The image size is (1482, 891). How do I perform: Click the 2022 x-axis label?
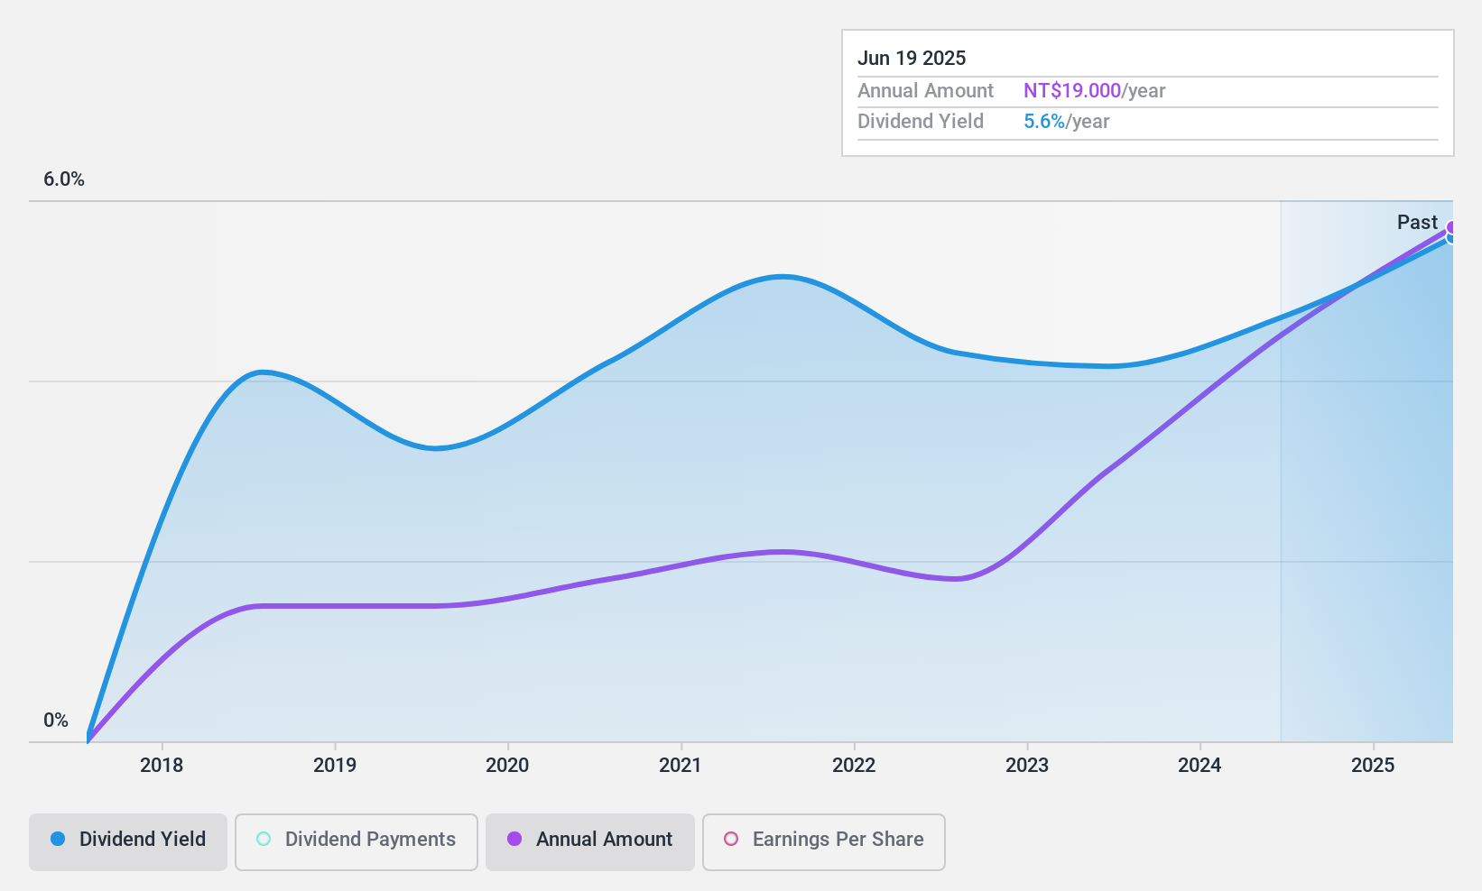pyautogui.click(x=854, y=765)
